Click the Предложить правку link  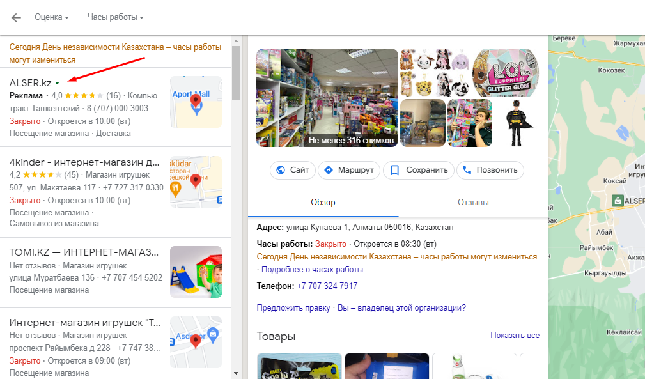click(293, 308)
